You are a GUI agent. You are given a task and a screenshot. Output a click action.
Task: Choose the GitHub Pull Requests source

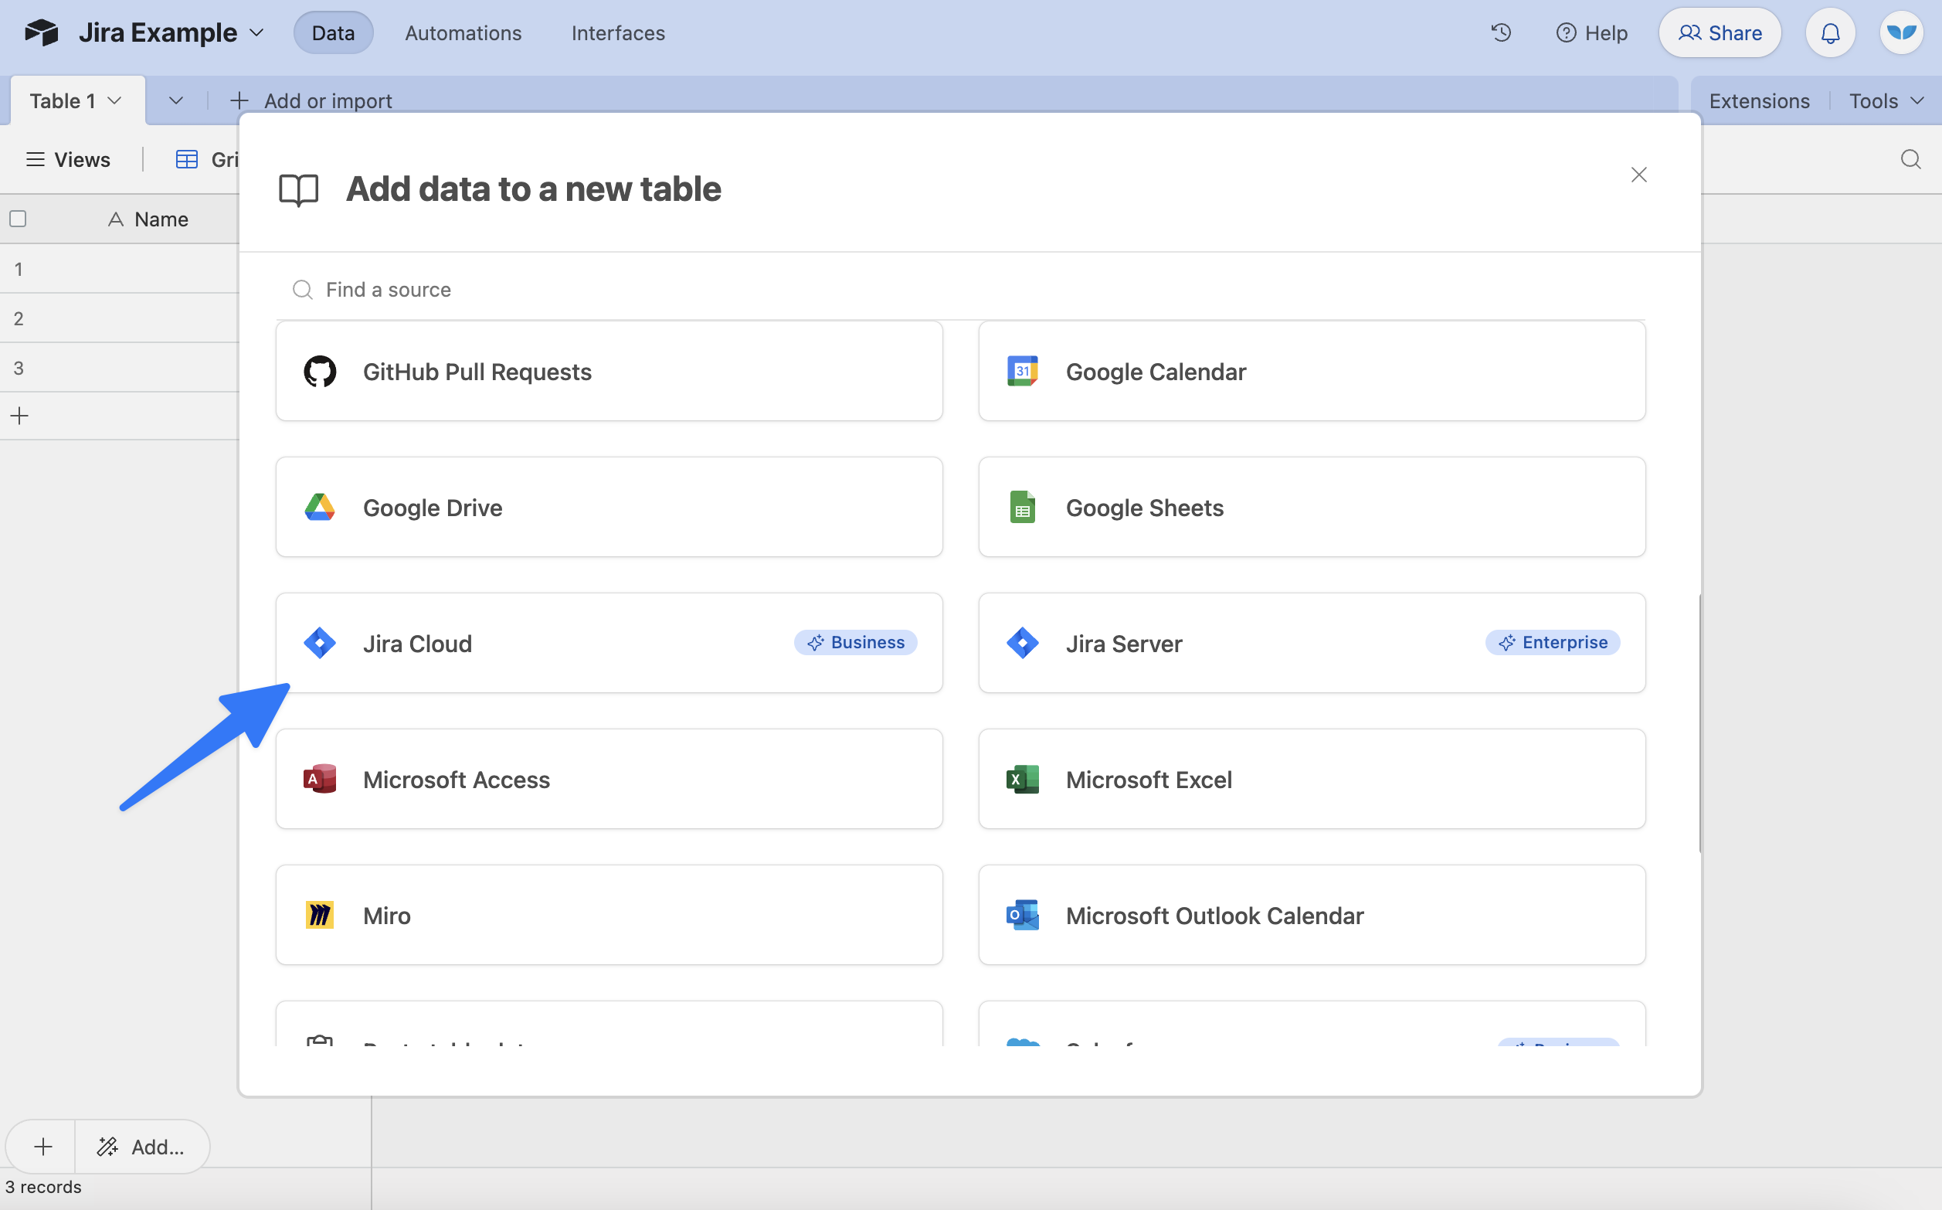[x=609, y=371]
